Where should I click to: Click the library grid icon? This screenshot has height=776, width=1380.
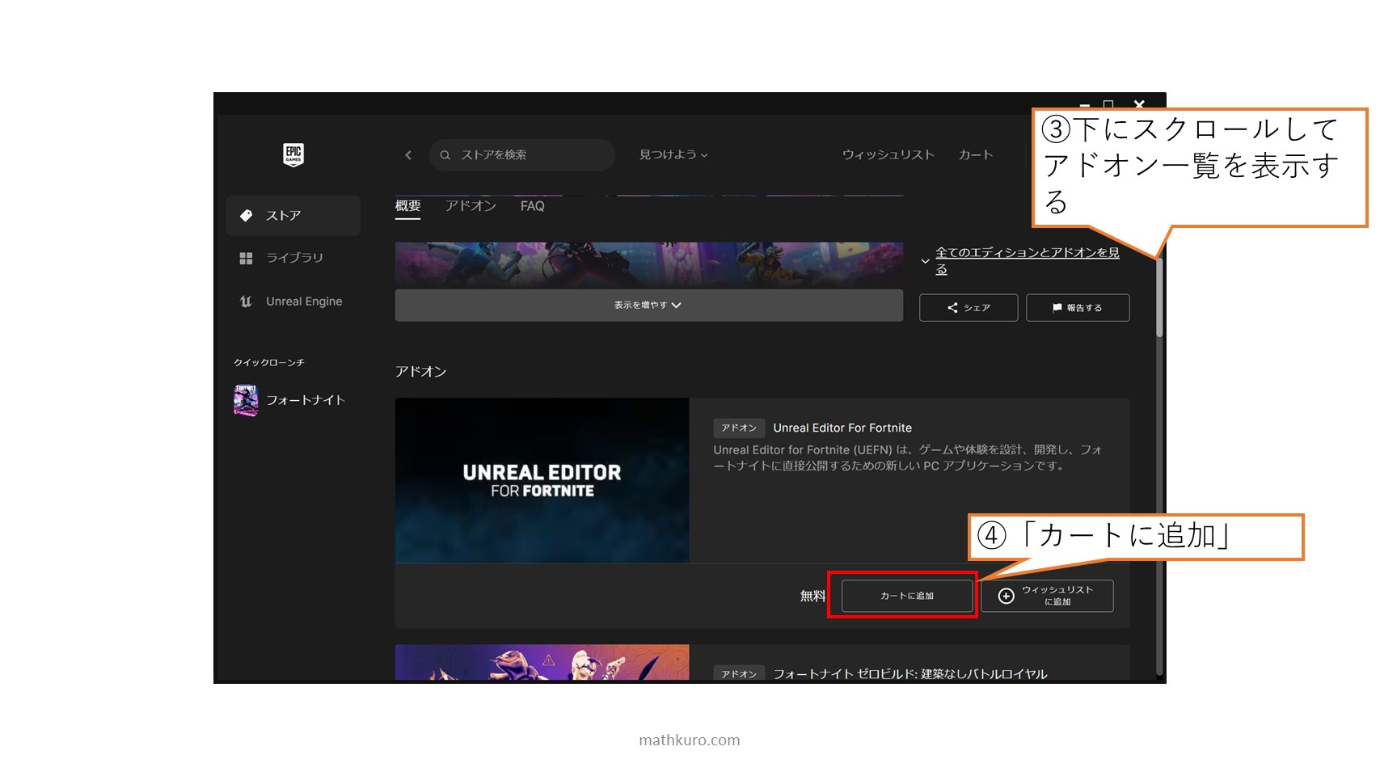pyautogui.click(x=247, y=258)
